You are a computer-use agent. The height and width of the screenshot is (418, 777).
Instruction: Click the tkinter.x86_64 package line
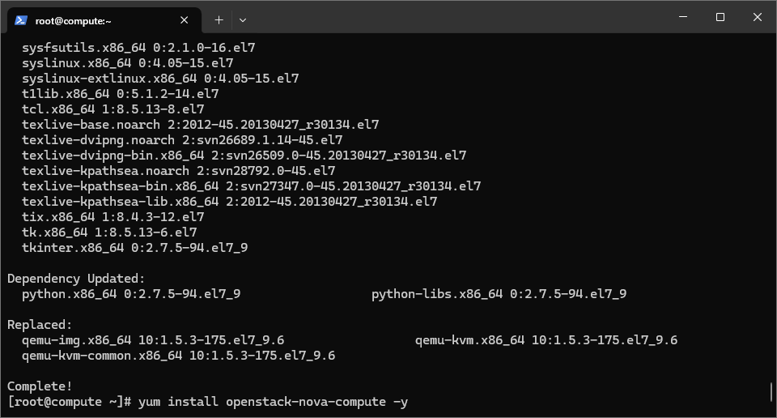(135, 247)
